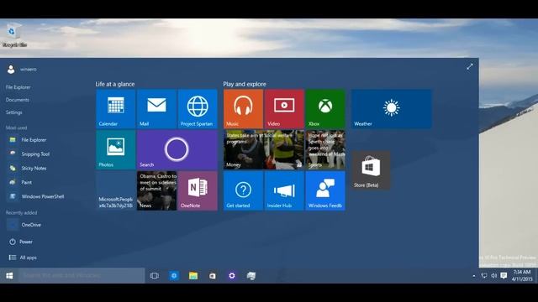
Task: Open the Music tile
Action: [x=243, y=109]
